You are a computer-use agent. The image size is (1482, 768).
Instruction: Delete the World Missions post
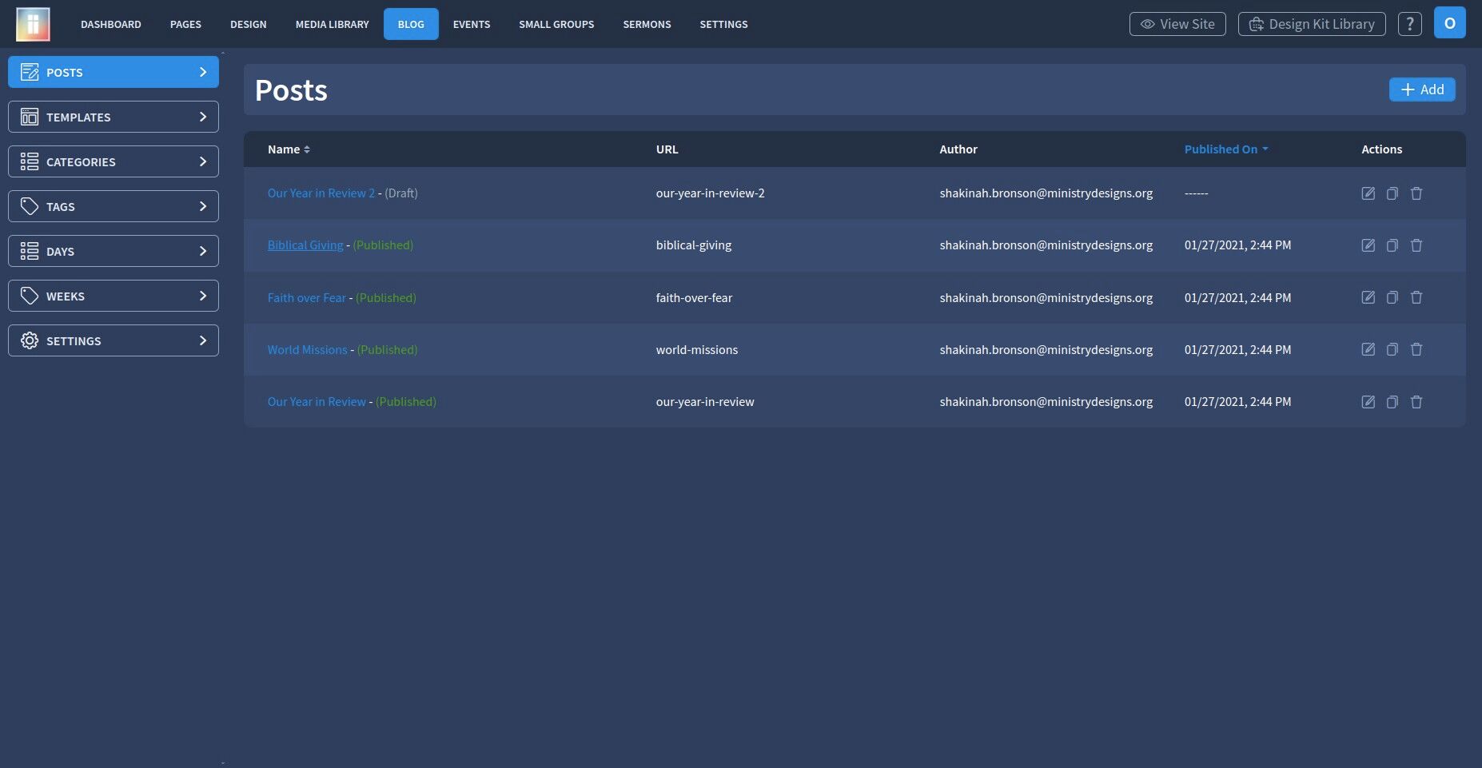[x=1416, y=349]
